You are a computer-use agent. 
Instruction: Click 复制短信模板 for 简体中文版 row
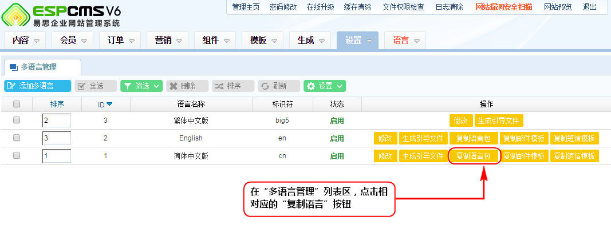[574, 156]
